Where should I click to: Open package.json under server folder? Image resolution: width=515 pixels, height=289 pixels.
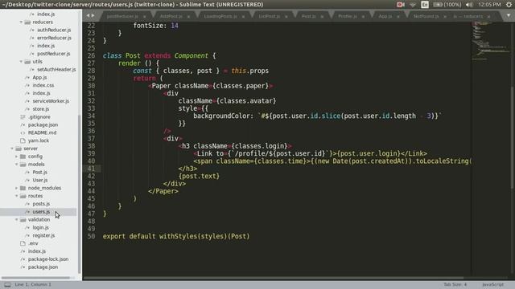pyautogui.click(x=43, y=267)
